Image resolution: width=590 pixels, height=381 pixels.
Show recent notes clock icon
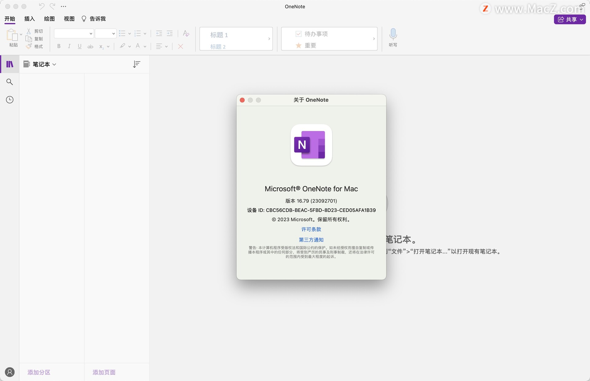(x=10, y=100)
